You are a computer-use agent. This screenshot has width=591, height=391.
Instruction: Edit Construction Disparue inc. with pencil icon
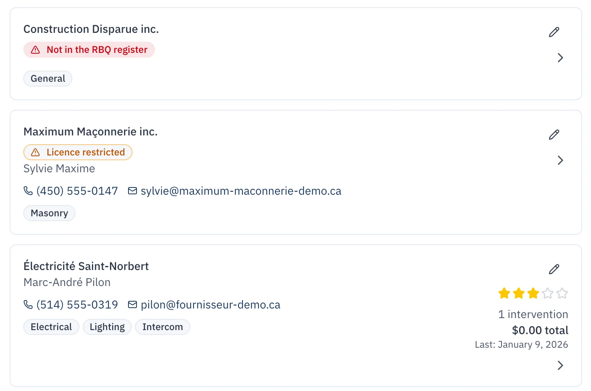(x=554, y=32)
